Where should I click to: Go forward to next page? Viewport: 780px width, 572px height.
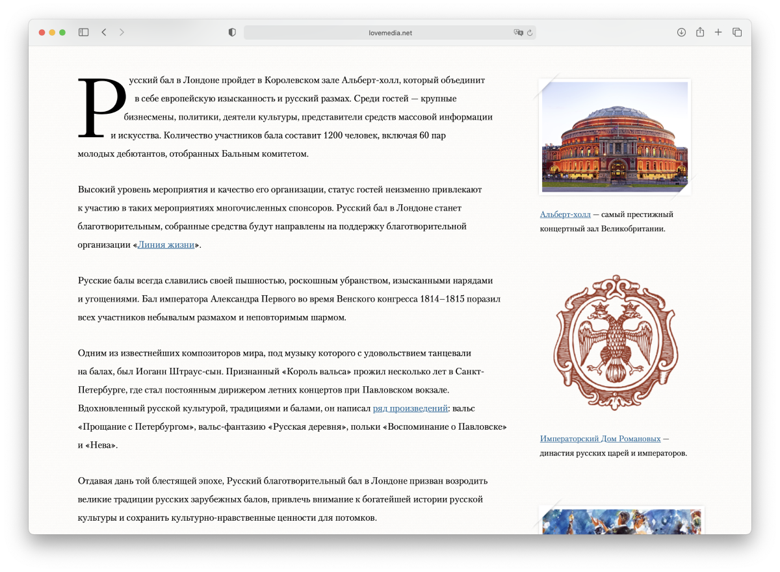tap(122, 32)
